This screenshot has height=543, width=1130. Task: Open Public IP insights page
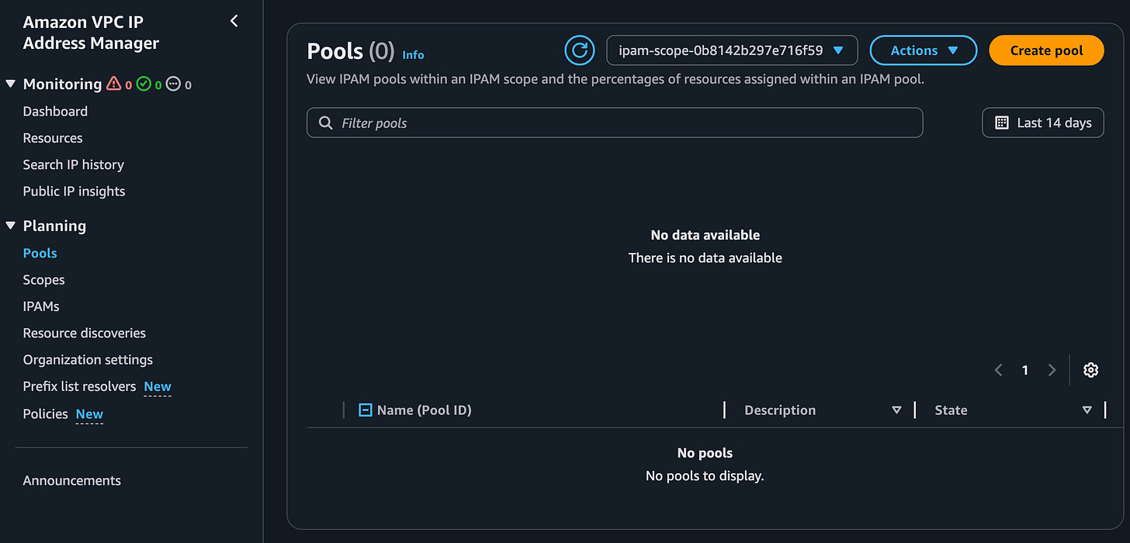pos(74,191)
